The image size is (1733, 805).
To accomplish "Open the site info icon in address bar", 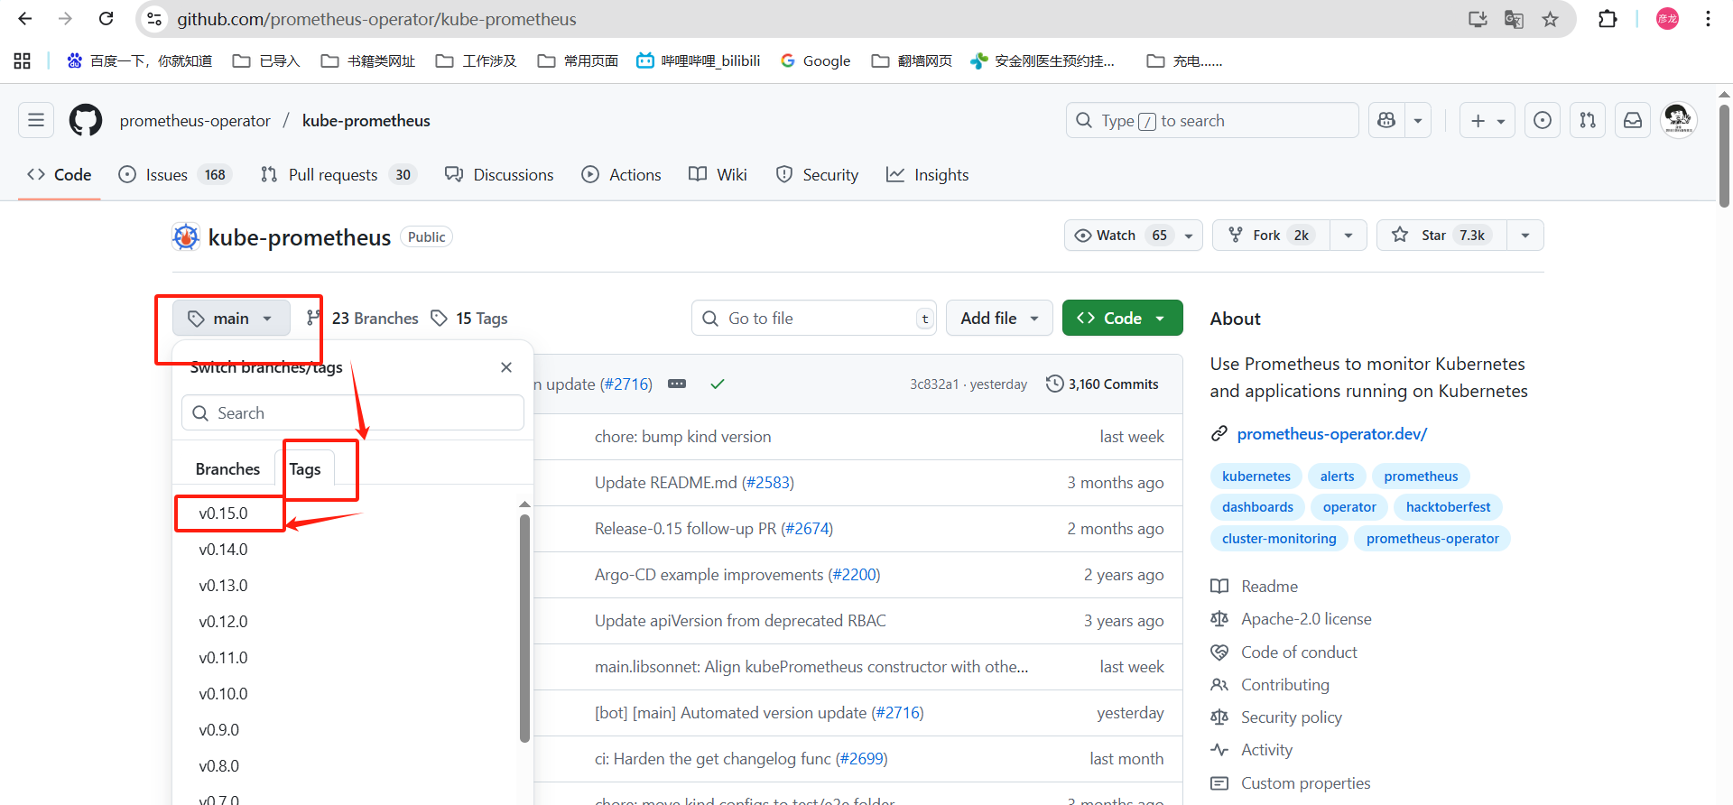I will (x=154, y=19).
